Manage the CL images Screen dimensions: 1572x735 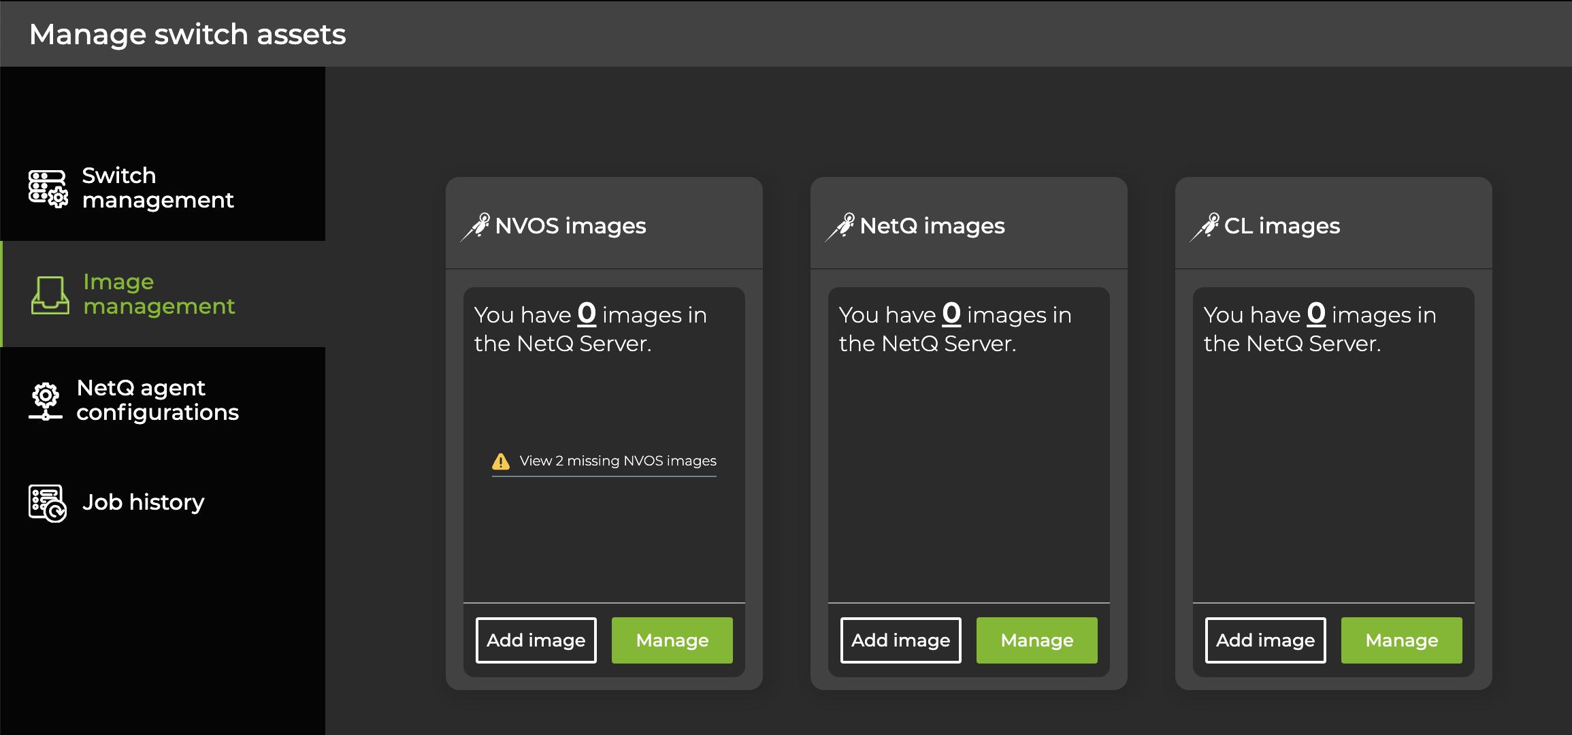[x=1401, y=640]
